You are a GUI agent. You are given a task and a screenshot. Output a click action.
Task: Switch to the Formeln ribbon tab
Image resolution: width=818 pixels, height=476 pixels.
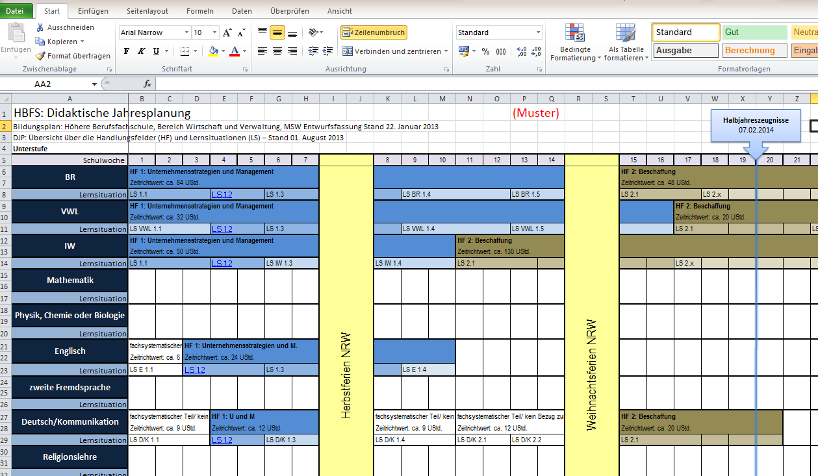(199, 11)
